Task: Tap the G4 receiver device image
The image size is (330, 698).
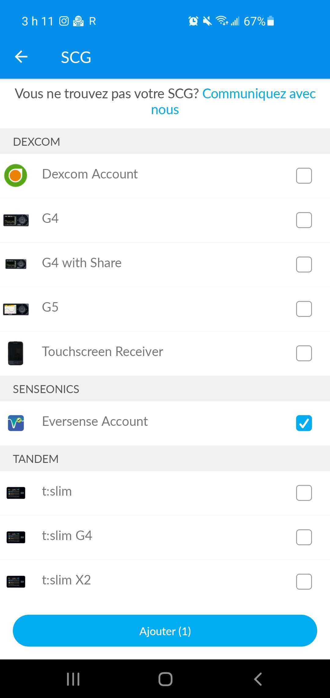Action: point(16,220)
